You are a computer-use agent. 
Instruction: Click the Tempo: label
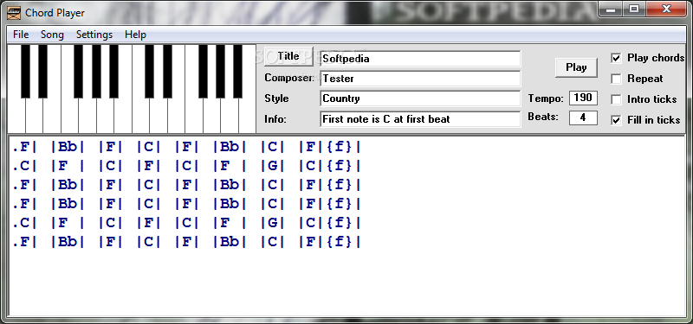pos(546,98)
